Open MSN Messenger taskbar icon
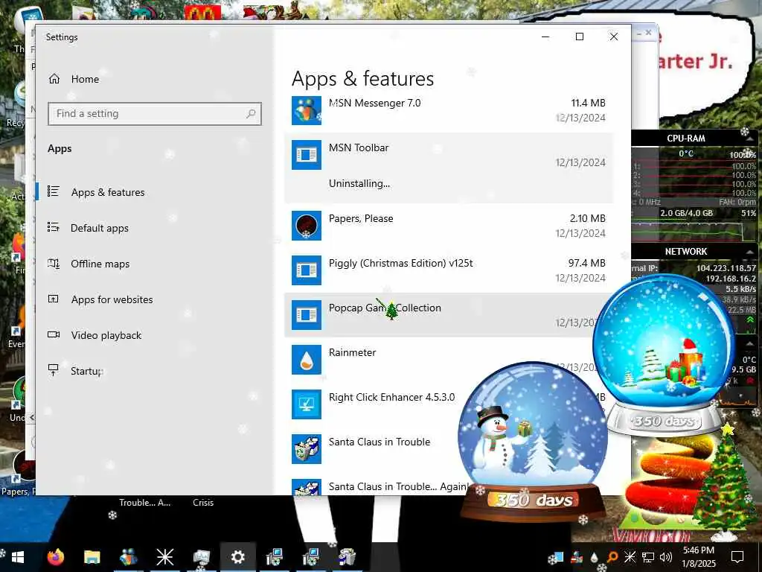This screenshot has width=762, height=572. tap(128, 557)
